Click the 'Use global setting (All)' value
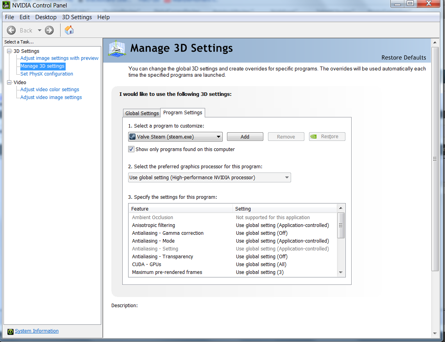The height and width of the screenshot is (342, 445). 261,265
